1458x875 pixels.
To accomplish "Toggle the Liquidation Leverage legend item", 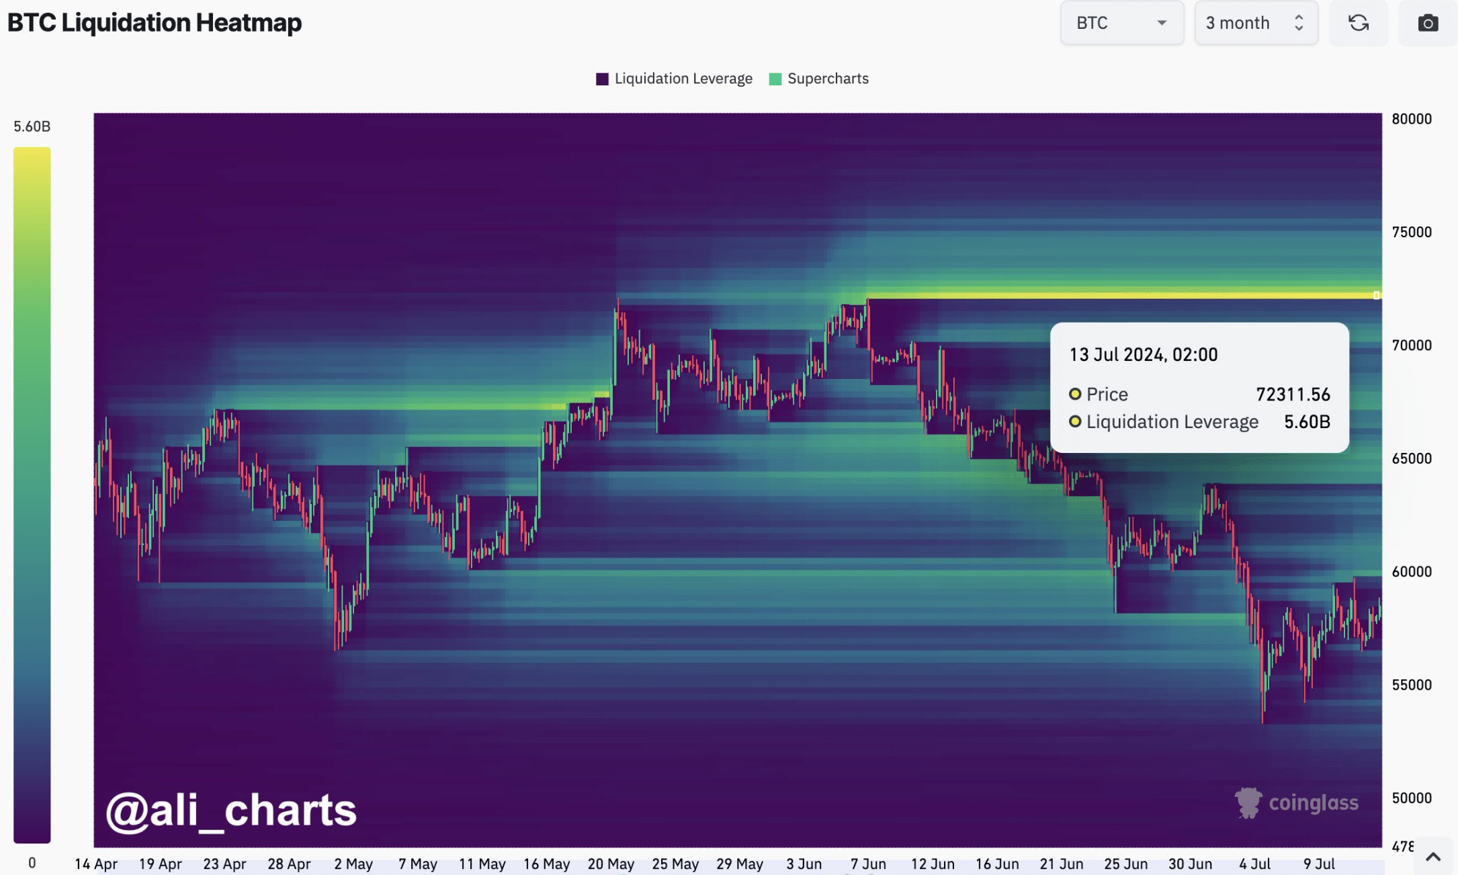I will 674,79.
